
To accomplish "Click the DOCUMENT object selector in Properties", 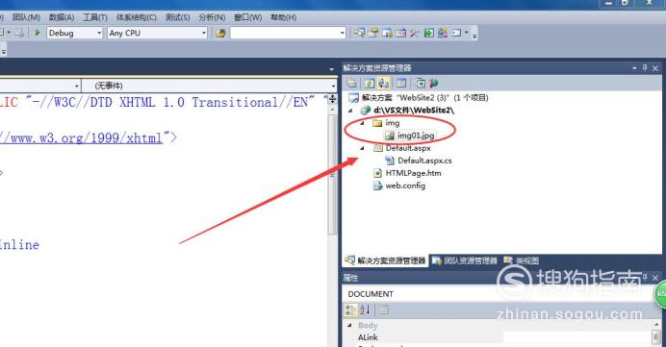I will pos(501,294).
